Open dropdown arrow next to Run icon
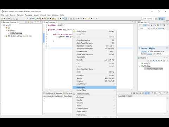 (38, 19)
